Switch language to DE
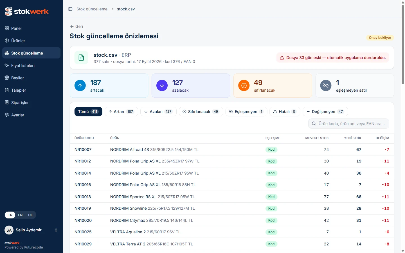This screenshot has height=253, width=405. pyautogui.click(x=30, y=215)
